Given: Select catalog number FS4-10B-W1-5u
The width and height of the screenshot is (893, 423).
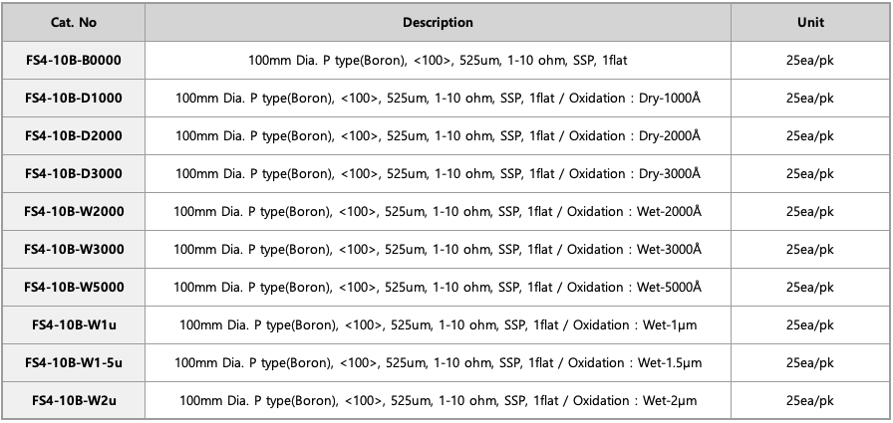Looking at the screenshot, I should [x=74, y=362].
